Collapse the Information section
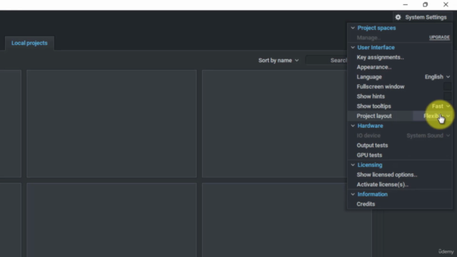The image size is (457, 257). (353, 194)
